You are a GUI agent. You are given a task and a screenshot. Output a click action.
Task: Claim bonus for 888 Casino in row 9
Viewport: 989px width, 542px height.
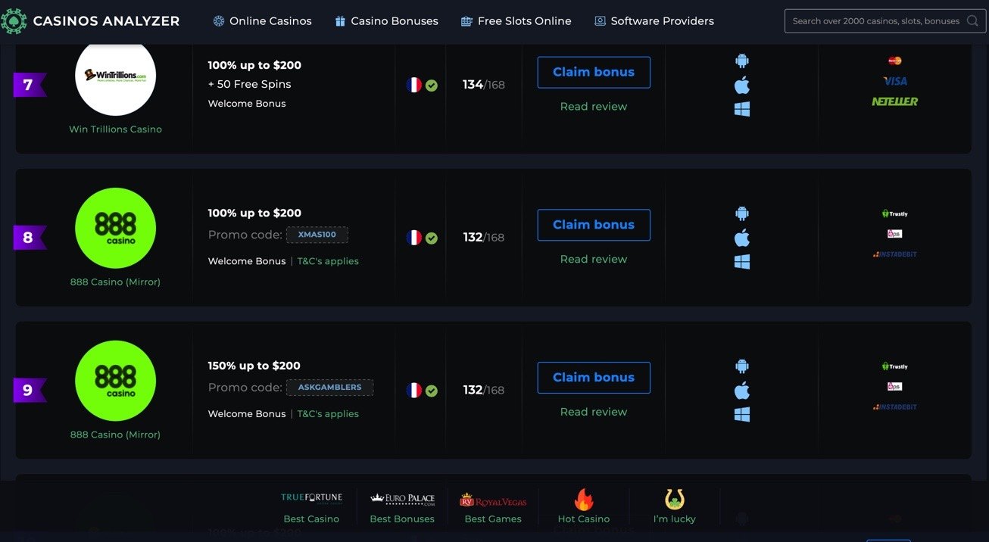[594, 378]
